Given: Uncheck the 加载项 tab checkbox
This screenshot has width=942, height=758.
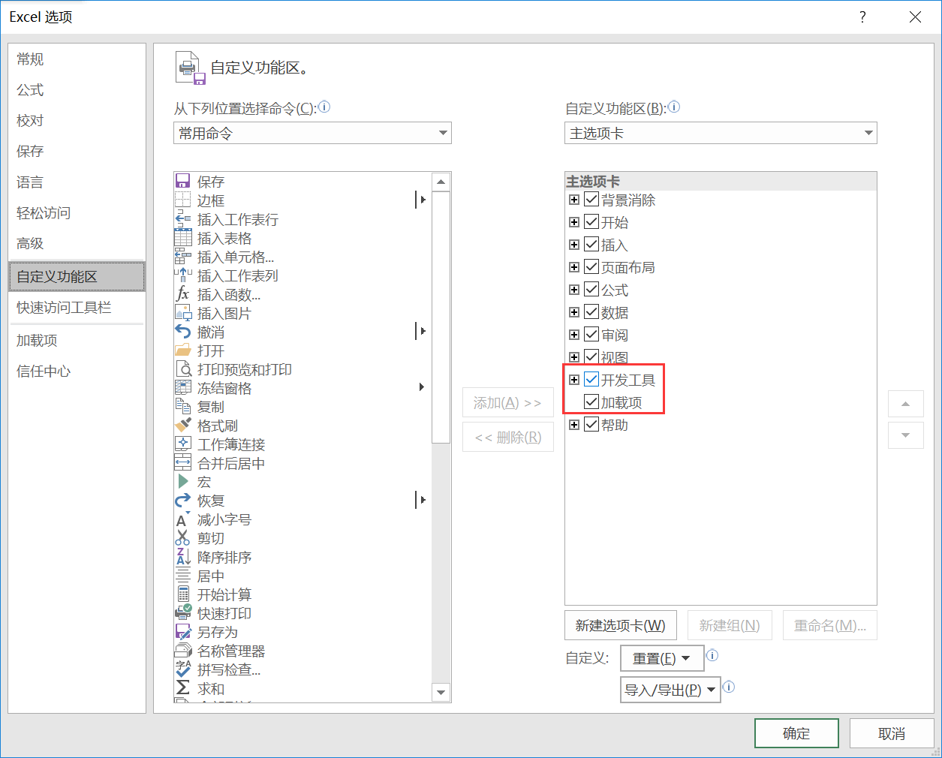Looking at the screenshot, I should pos(591,402).
